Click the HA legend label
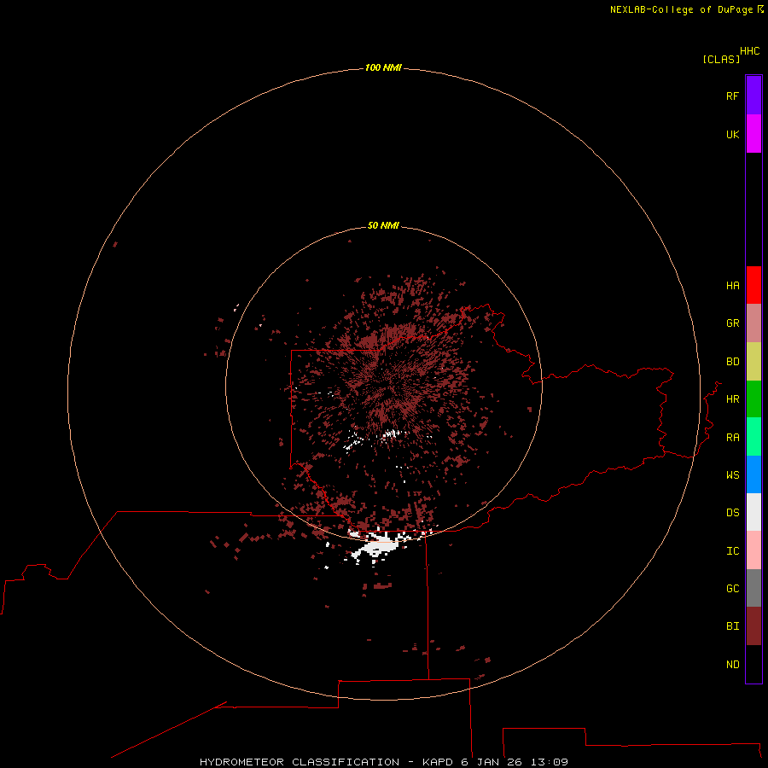Image resolution: width=768 pixels, height=768 pixels. [x=732, y=286]
